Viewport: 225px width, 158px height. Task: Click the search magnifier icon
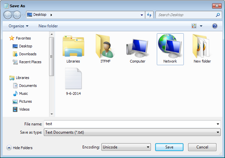tap(218, 15)
